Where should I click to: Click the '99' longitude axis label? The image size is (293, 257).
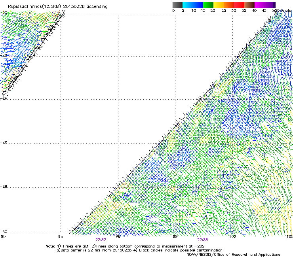(175, 236)
